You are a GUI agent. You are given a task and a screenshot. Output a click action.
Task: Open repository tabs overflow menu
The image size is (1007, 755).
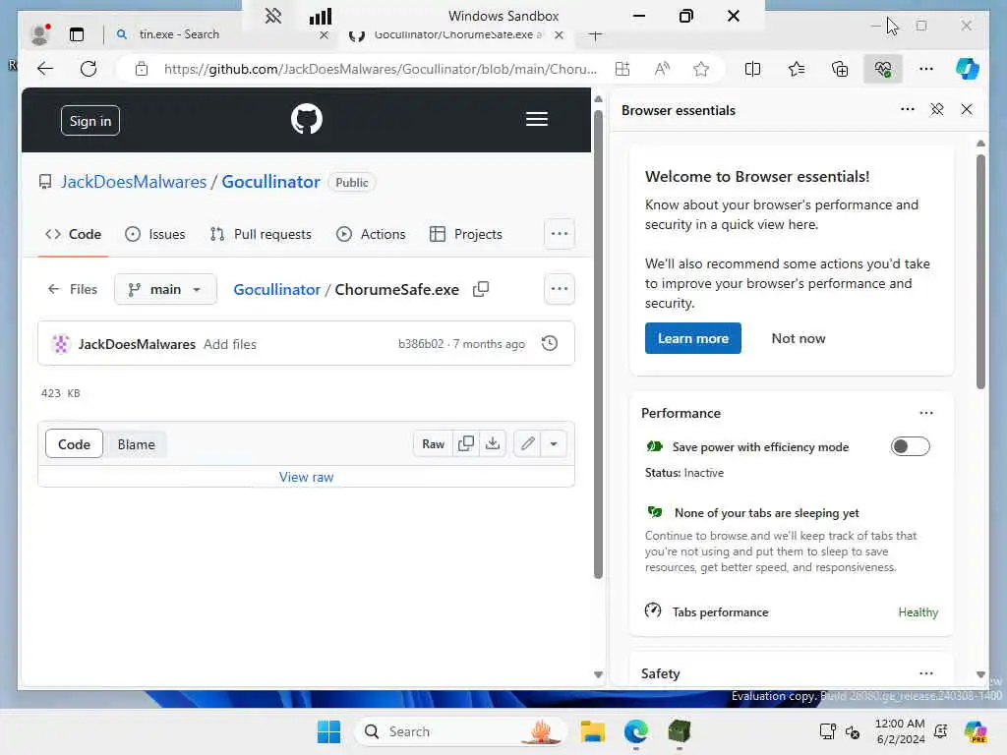click(560, 234)
